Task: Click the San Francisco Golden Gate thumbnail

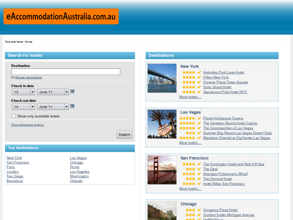Action: (x=162, y=170)
